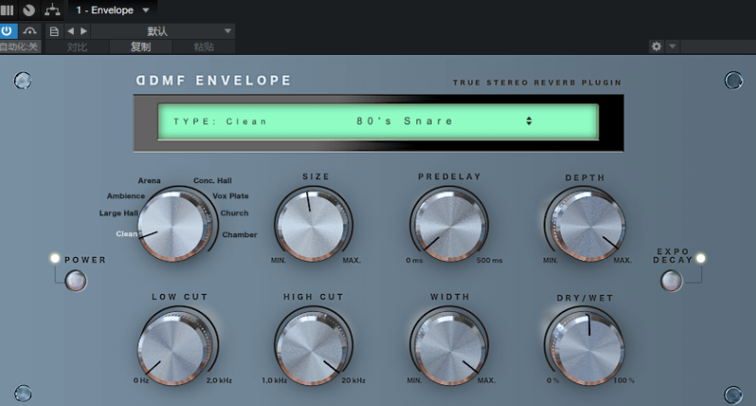Toggle the blue plugin bypass power icon
The image size is (756, 406).
(x=8, y=31)
